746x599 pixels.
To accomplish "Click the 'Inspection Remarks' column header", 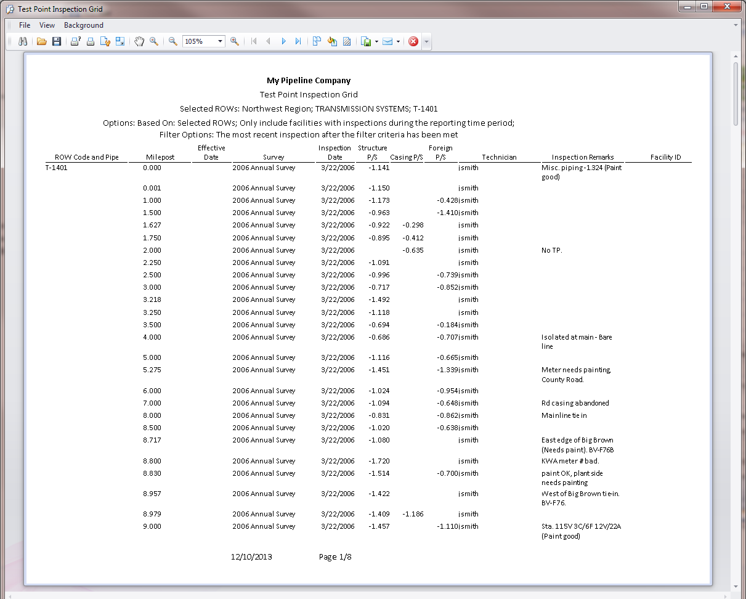I will (583, 157).
